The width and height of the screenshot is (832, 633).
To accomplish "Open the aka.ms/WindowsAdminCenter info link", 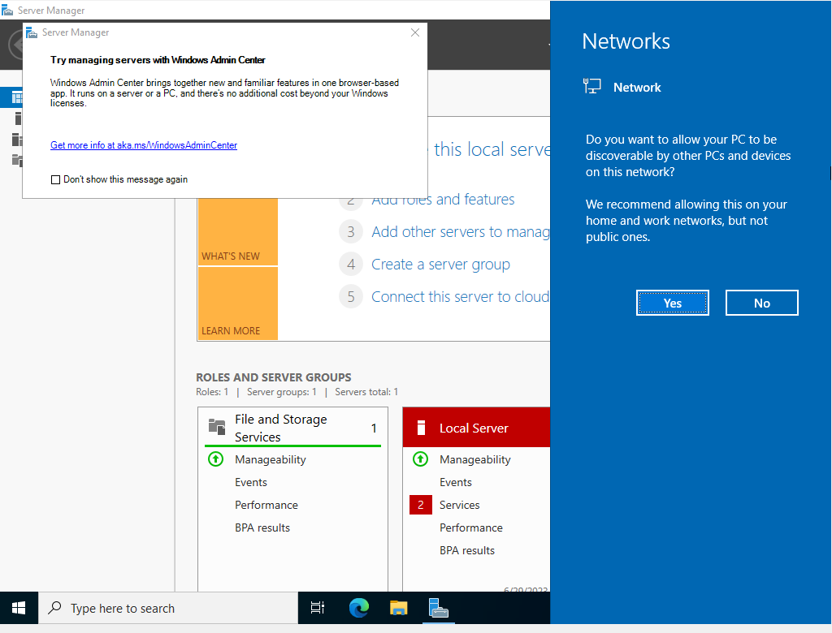I will 144,145.
